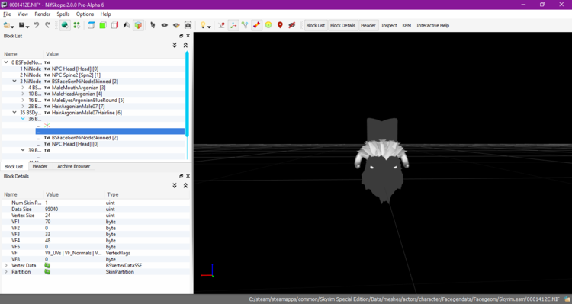Click the red map pin marker icon

coord(280,25)
